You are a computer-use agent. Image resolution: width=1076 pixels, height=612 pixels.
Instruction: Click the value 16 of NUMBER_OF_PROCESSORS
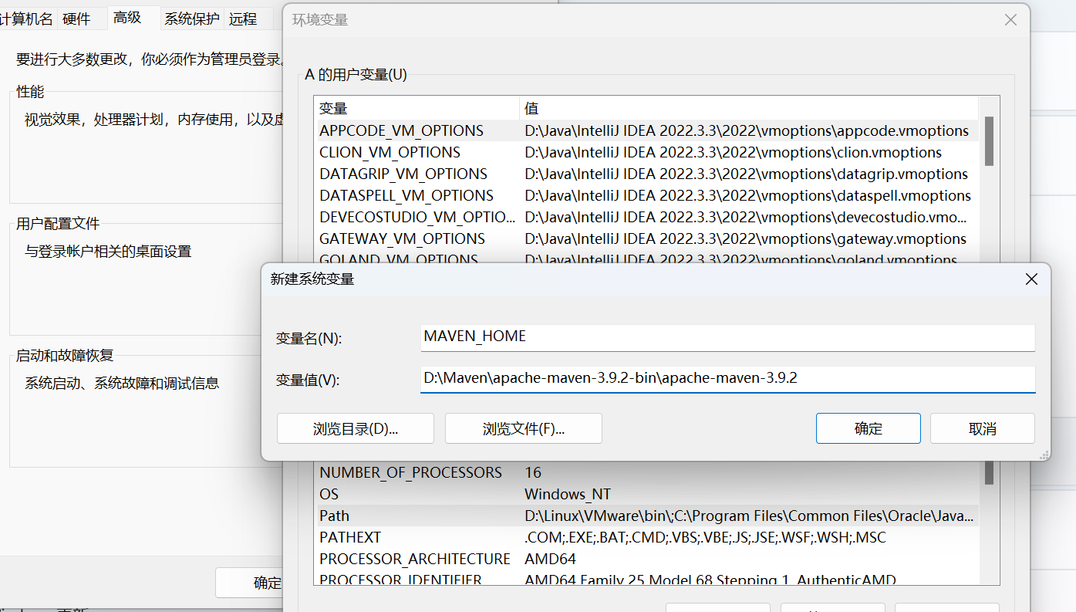pos(533,472)
